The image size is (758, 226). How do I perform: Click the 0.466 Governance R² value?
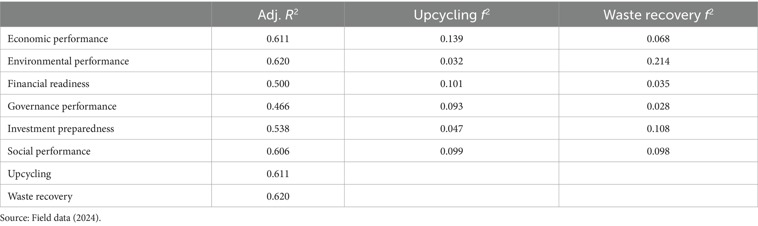click(x=278, y=106)
